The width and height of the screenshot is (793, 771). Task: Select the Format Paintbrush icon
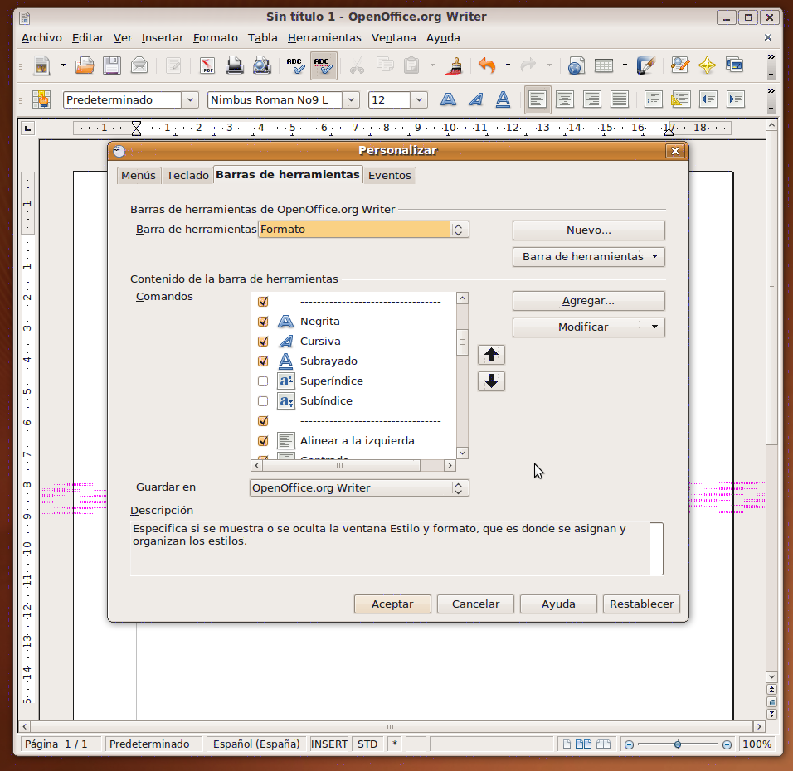tap(455, 65)
